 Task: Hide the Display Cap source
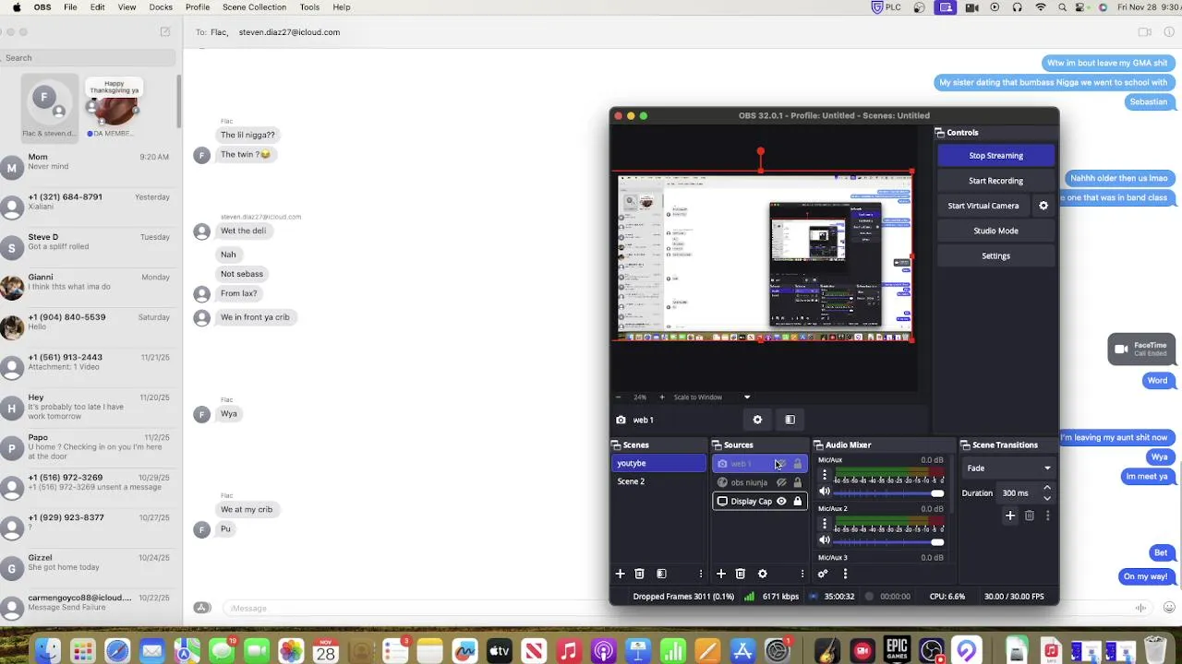[x=781, y=502]
